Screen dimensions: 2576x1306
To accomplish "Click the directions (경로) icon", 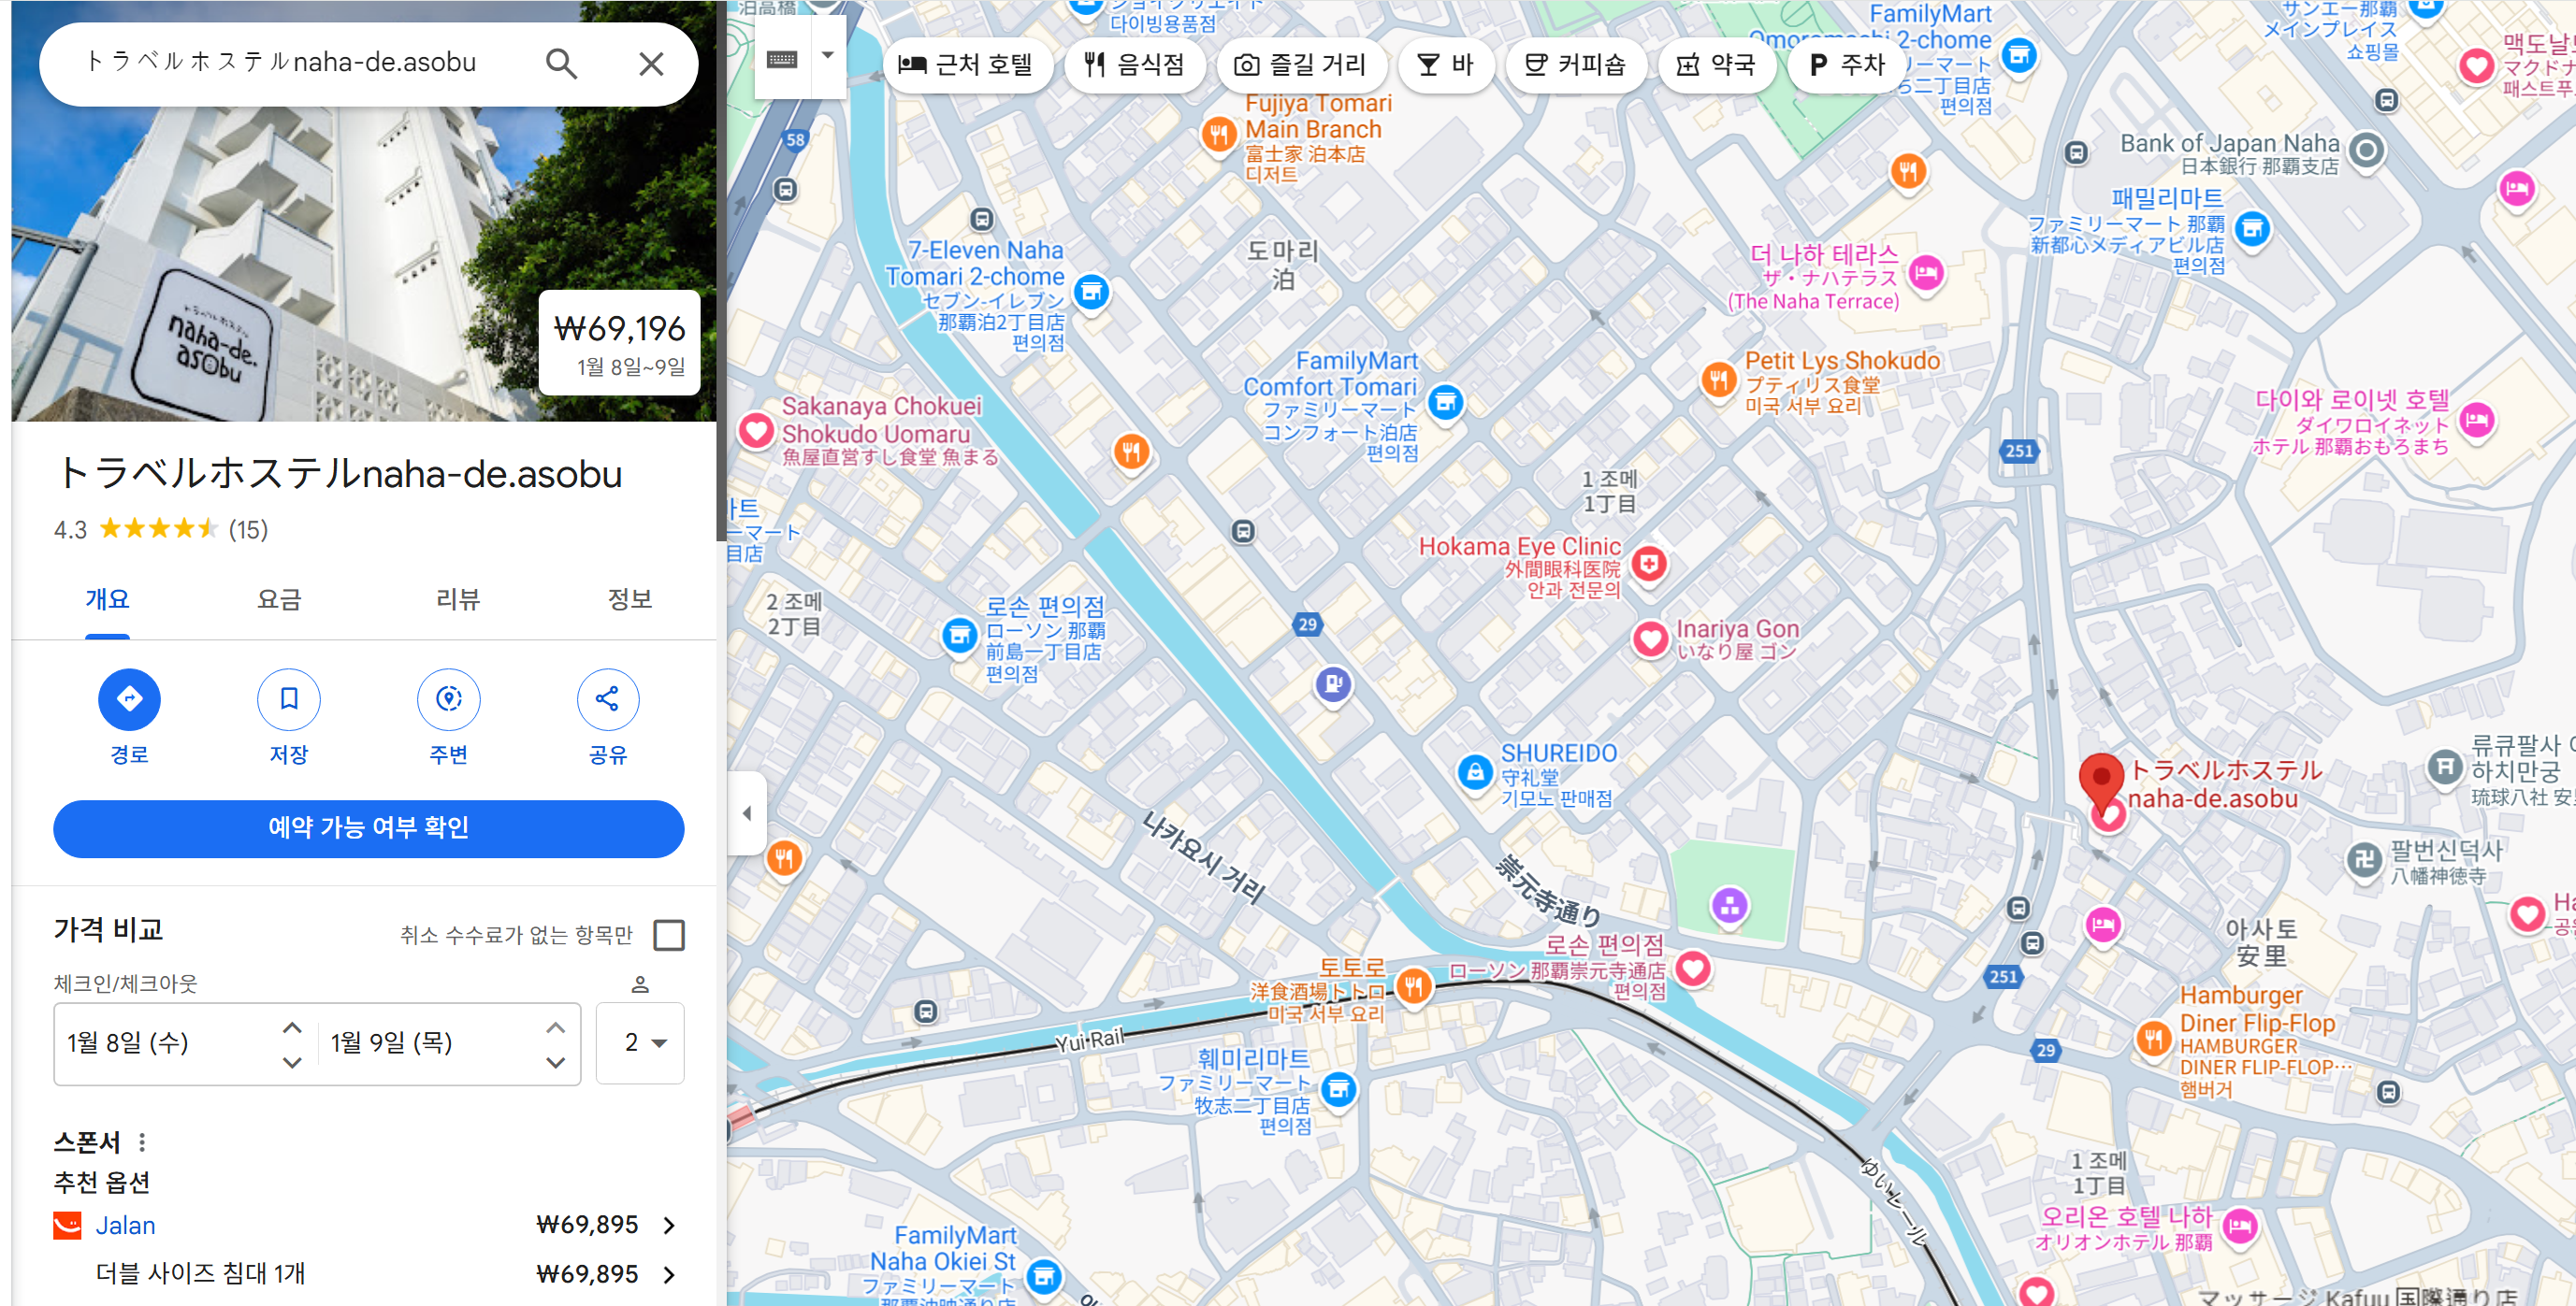I will click(x=129, y=698).
